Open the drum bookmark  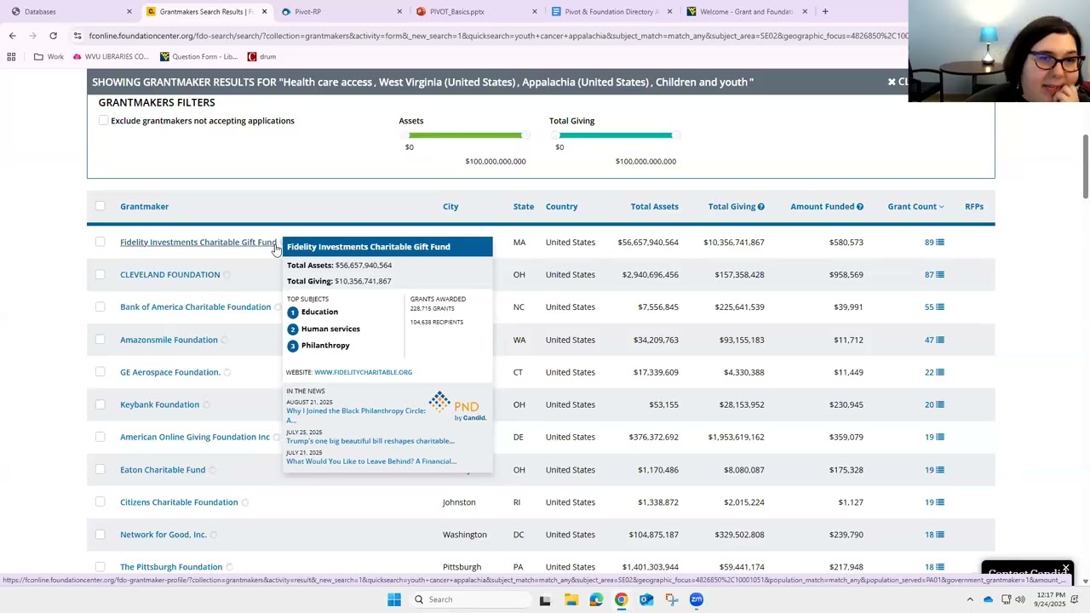coord(261,57)
